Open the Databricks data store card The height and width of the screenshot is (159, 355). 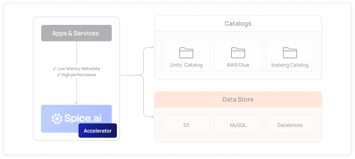tap(290, 125)
